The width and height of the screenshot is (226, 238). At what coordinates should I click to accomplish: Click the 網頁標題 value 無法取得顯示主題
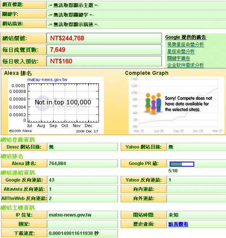73,5
